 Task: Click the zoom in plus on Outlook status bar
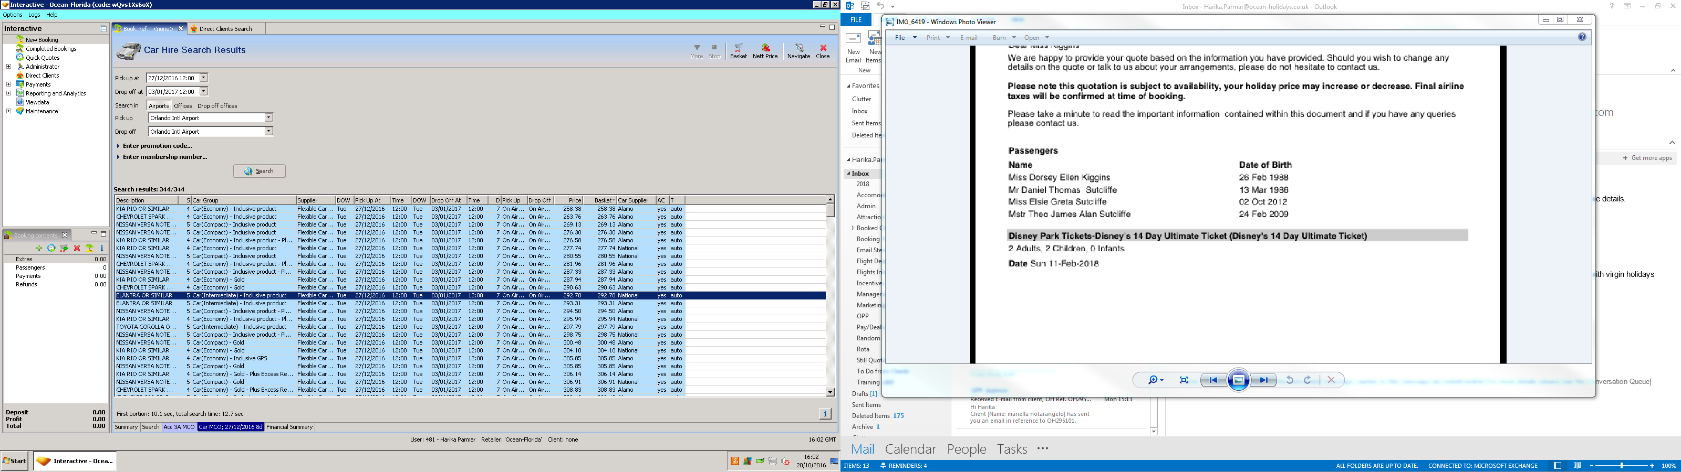[1652, 466]
